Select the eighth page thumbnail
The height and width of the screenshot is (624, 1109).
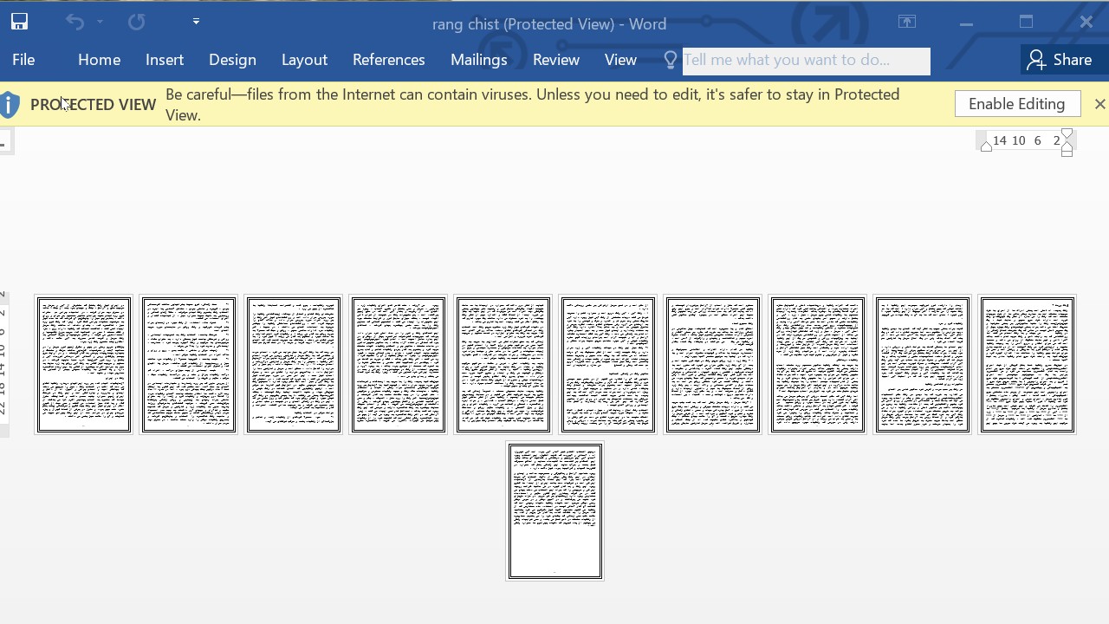coord(817,364)
